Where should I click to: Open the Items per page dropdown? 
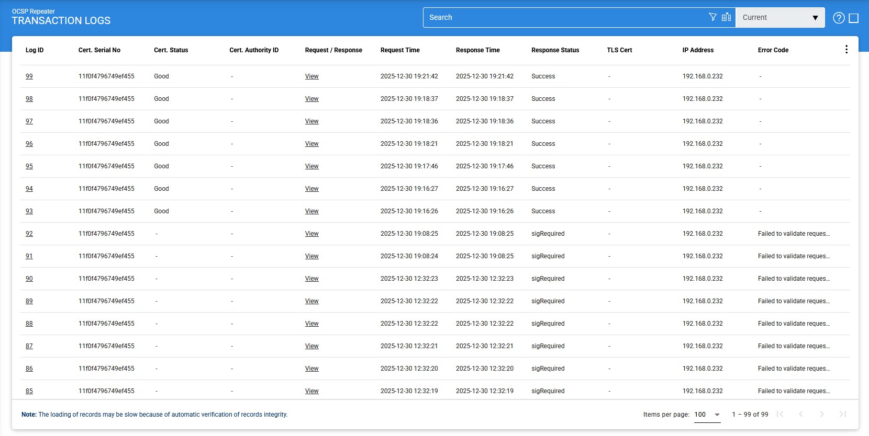[x=707, y=415]
